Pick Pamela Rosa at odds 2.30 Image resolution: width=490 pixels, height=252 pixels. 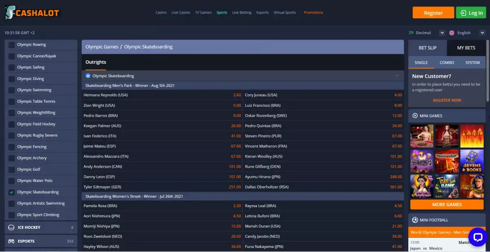click(x=162, y=206)
